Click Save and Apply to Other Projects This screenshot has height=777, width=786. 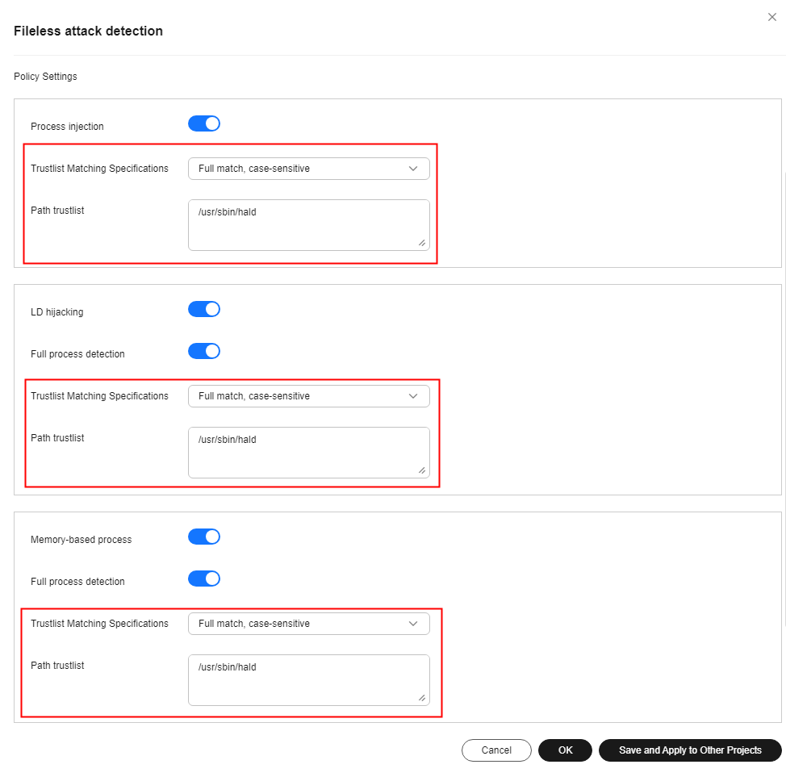point(690,750)
